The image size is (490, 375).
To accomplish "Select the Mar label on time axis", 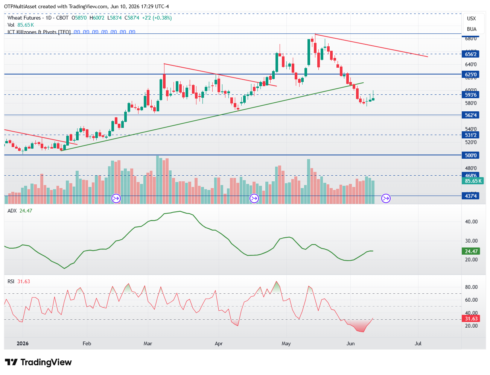I will tap(148, 343).
